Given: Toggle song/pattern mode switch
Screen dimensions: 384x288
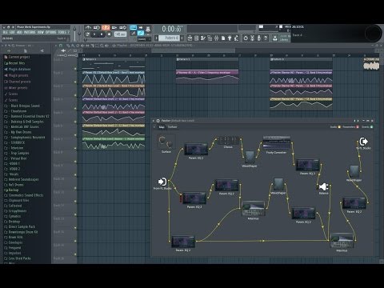Looking at the screenshot, I should (87, 34).
